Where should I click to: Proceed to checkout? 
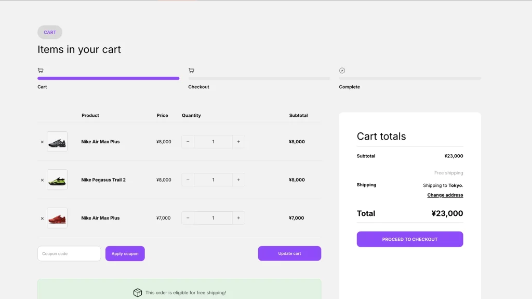(x=409, y=239)
